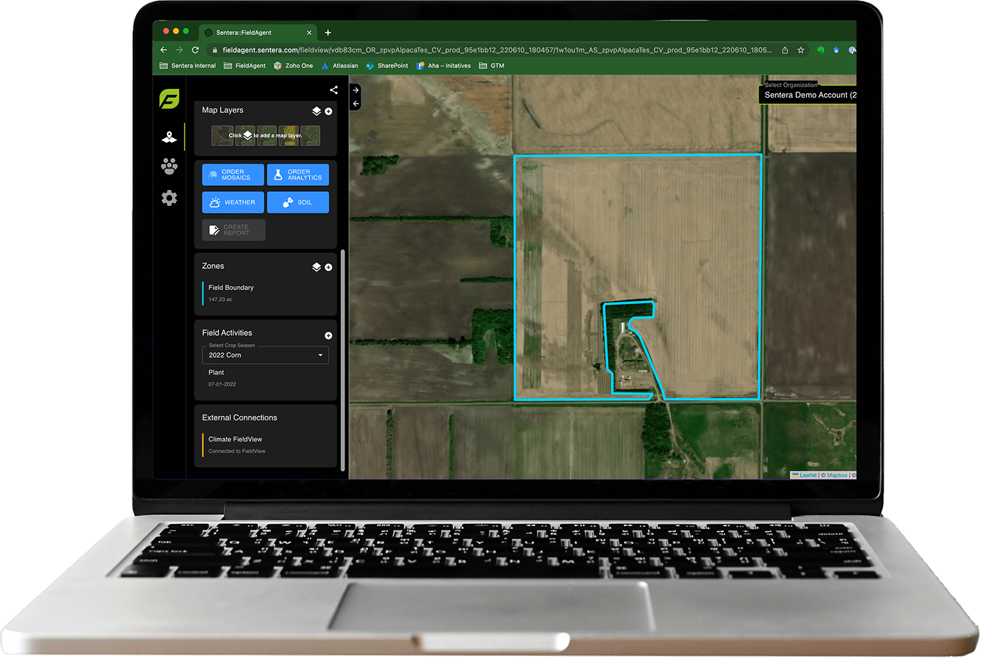Click the share page icon in address bar
The image size is (996, 658).
[x=785, y=50]
